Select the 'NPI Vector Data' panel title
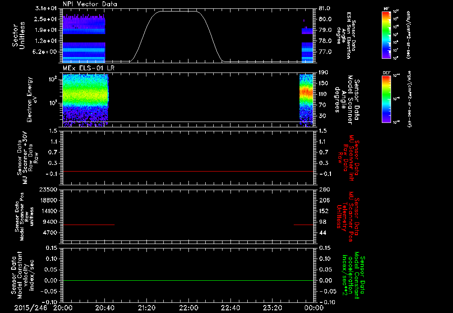This screenshot has width=453, height=313. click(90, 4)
